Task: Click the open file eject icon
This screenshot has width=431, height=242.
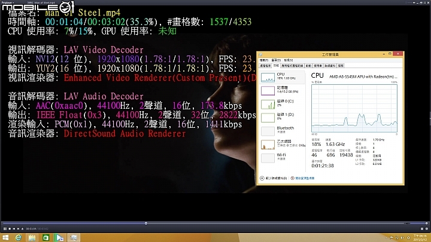Action: point(22,228)
